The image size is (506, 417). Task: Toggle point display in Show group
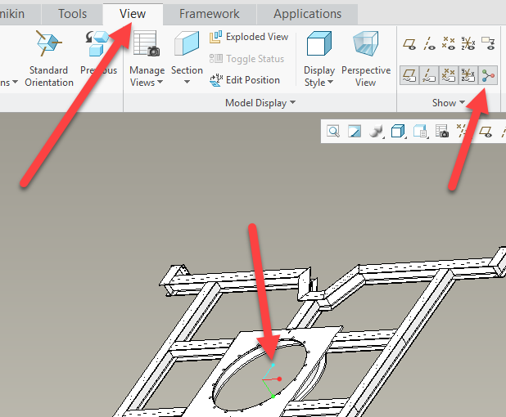449,43
